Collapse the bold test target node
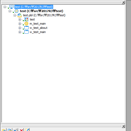 pyautogui.click(x=10, y=11)
